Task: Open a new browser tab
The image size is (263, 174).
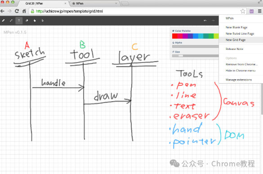Action: tap(125, 4)
